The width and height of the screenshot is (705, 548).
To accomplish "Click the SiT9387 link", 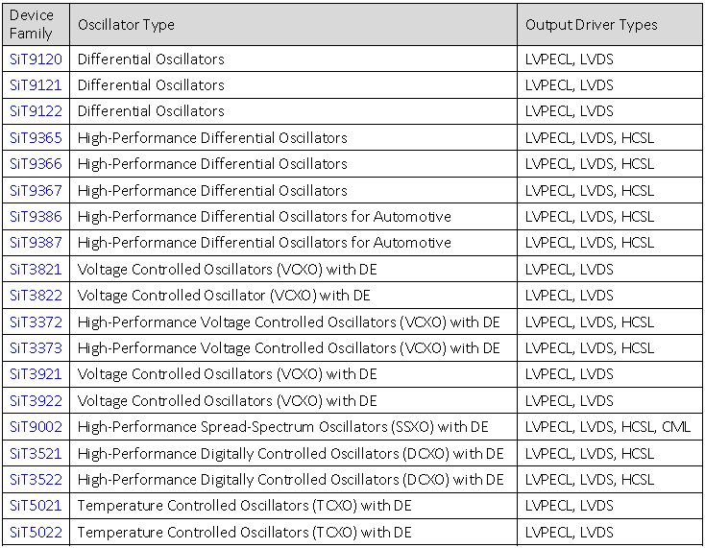I will (36, 243).
